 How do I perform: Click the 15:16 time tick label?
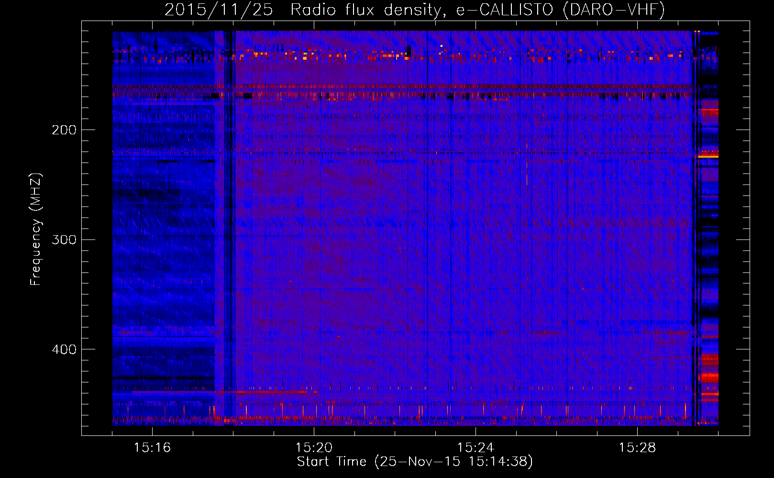[152, 448]
